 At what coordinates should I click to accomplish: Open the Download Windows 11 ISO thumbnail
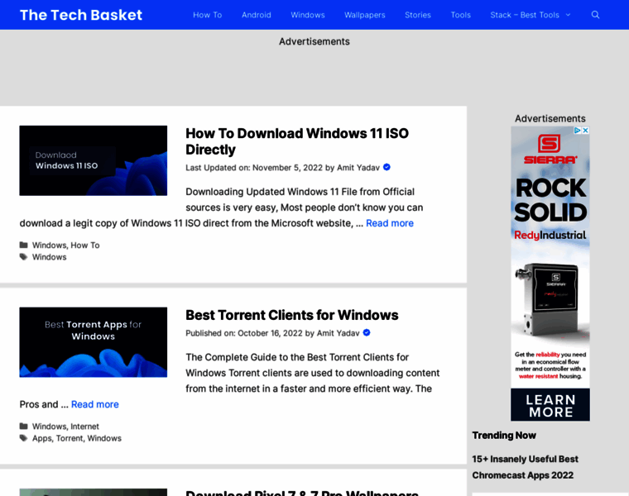pyautogui.click(x=93, y=160)
